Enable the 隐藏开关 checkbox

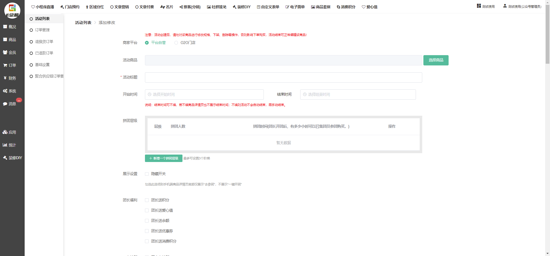click(x=147, y=174)
